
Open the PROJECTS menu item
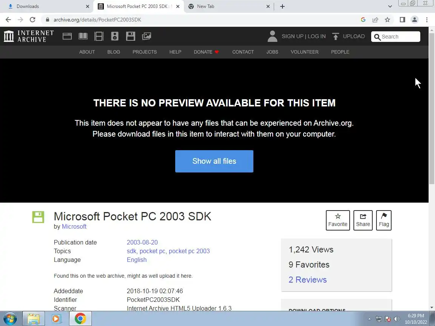pos(145,52)
